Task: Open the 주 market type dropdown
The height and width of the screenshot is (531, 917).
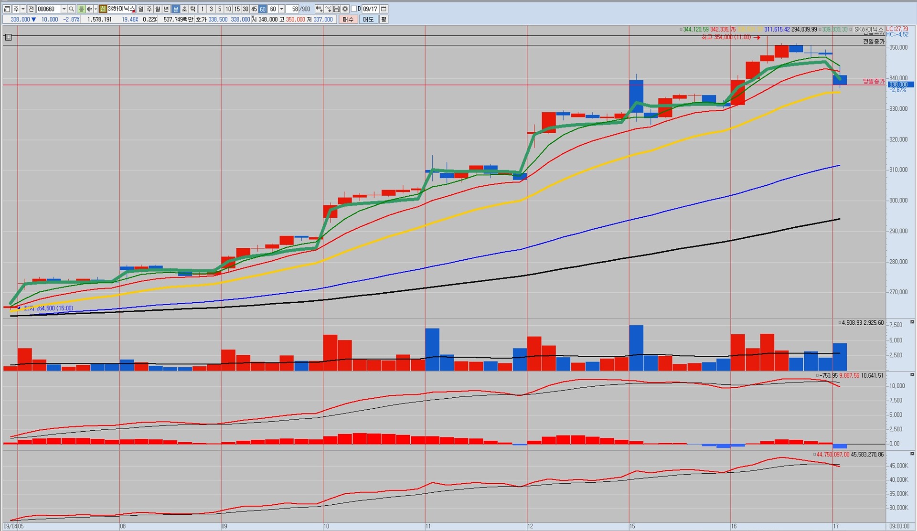Action: coord(23,9)
